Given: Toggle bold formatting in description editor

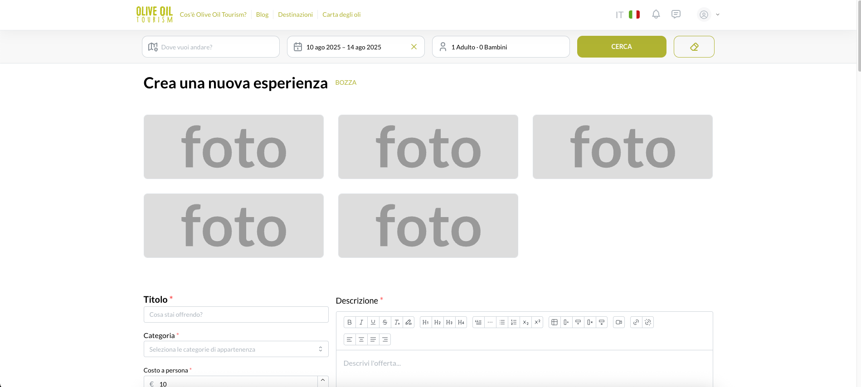Looking at the screenshot, I should (349, 322).
